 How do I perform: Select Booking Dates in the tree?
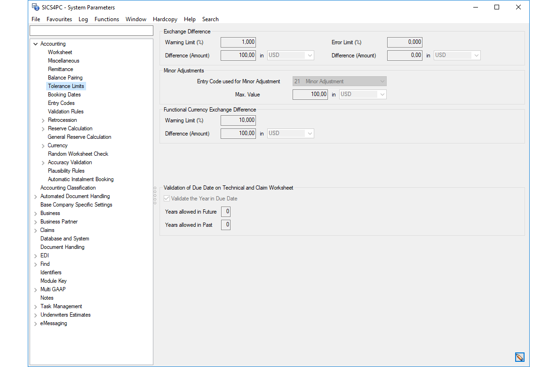64,94
